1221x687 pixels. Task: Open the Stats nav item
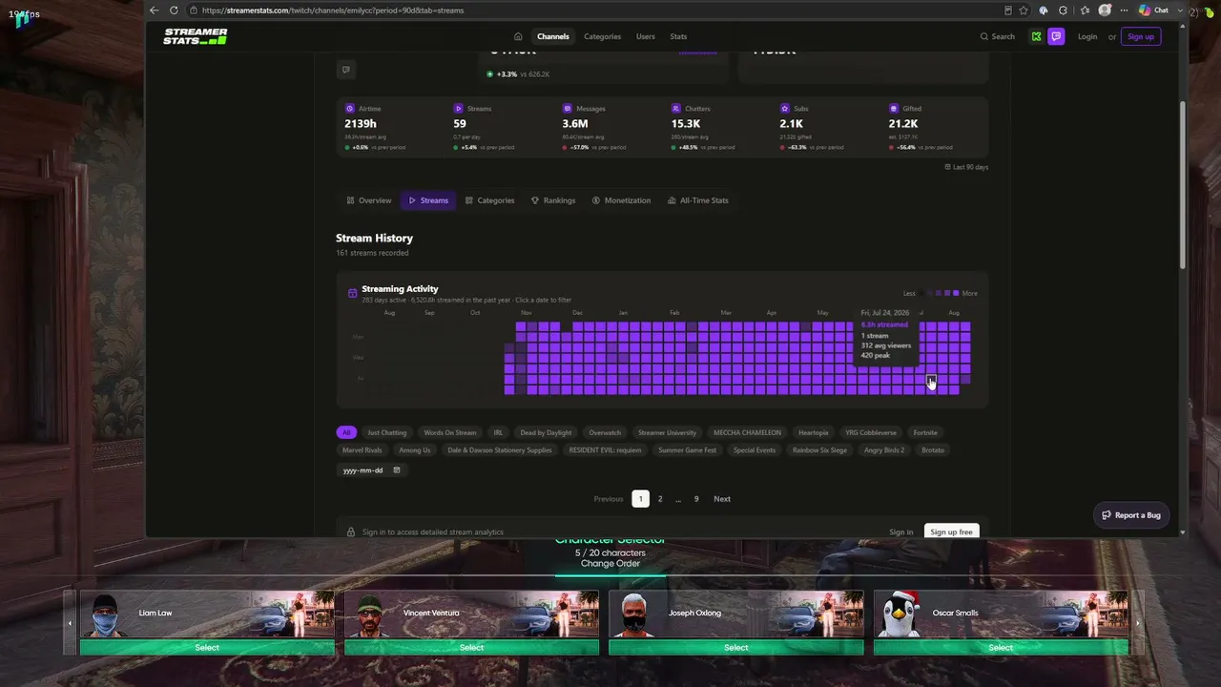678,36
